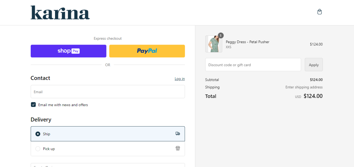
Task: Click the storefront pickup icon
Action: (x=178, y=148)
